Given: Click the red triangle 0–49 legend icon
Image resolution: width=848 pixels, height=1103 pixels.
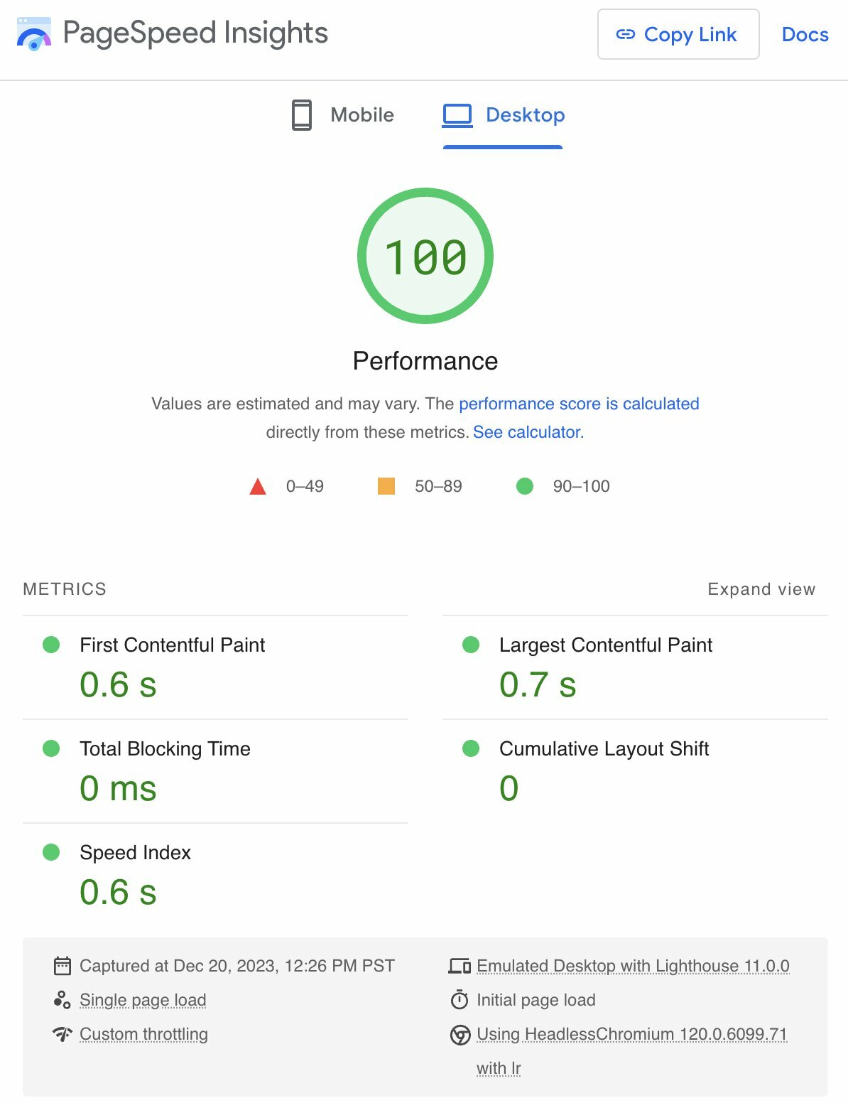Looking at the screenshot, I should coord(258,487).
